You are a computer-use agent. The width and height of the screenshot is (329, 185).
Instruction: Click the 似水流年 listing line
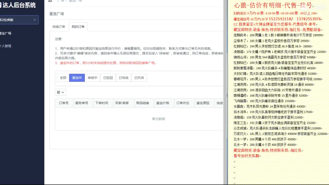pyautogui.click(x=273, y=112)
